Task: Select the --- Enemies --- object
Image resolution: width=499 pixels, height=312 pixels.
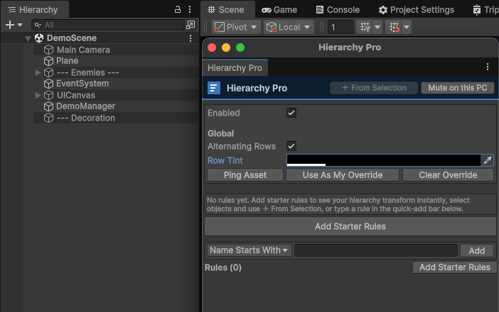Action: pos(88,73)
